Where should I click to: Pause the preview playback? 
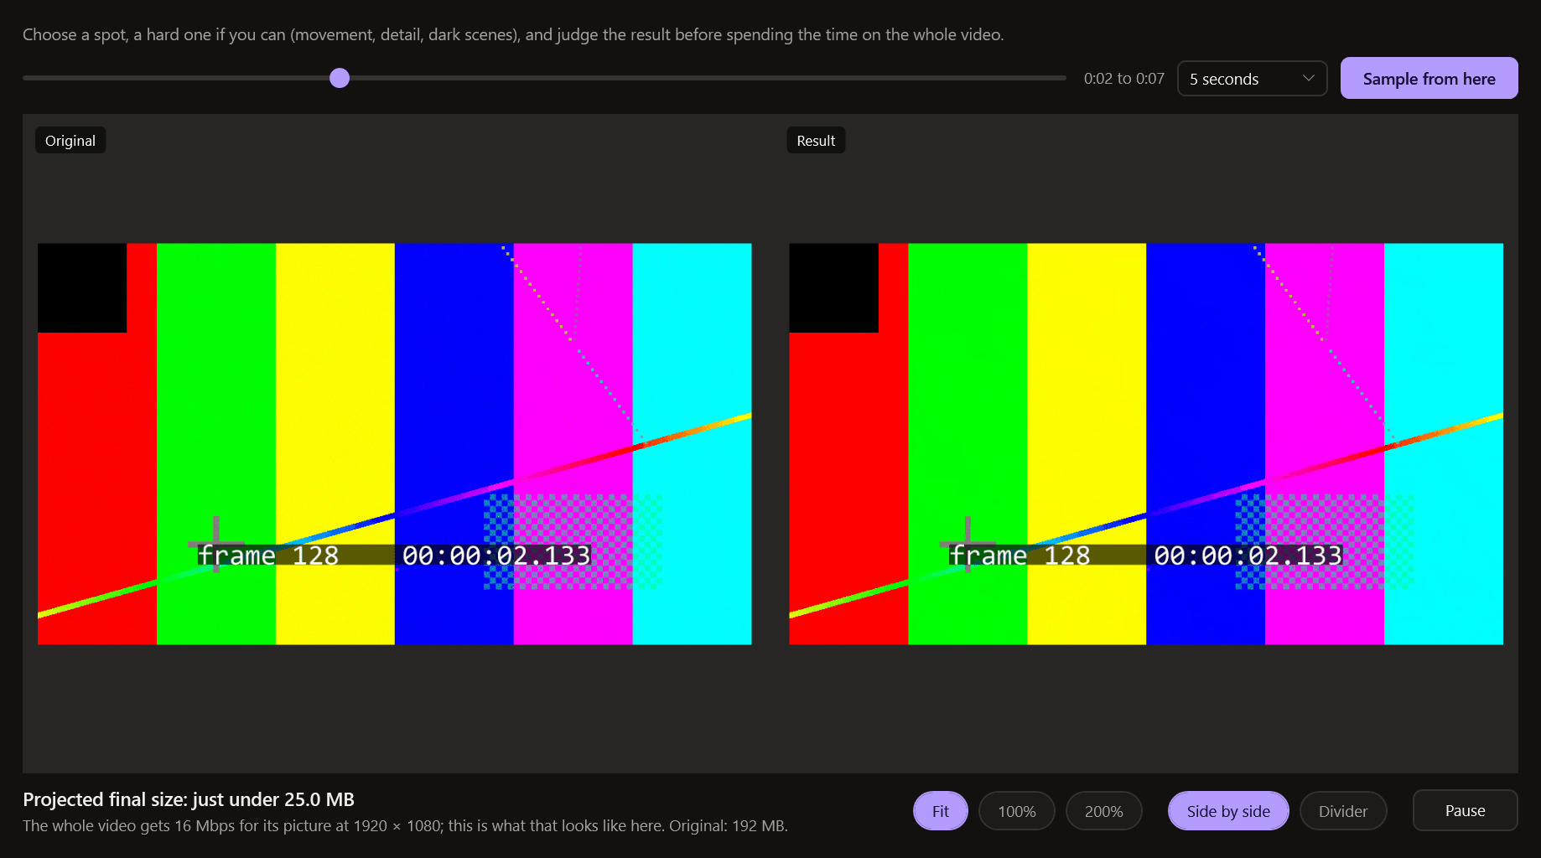pyautogui.click(x=1465, y=810)
